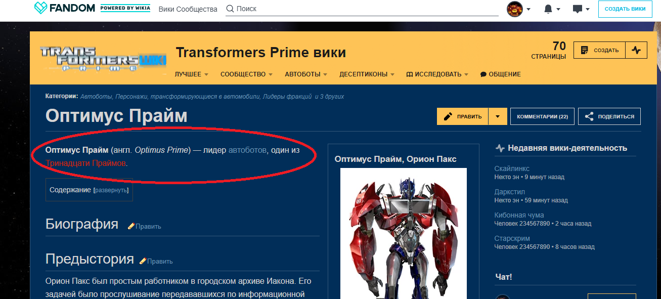Image resolution: width=661 pixels, height=299 pixels.
Task: Expand the Автоботы menu
Action: coord(306,74)
